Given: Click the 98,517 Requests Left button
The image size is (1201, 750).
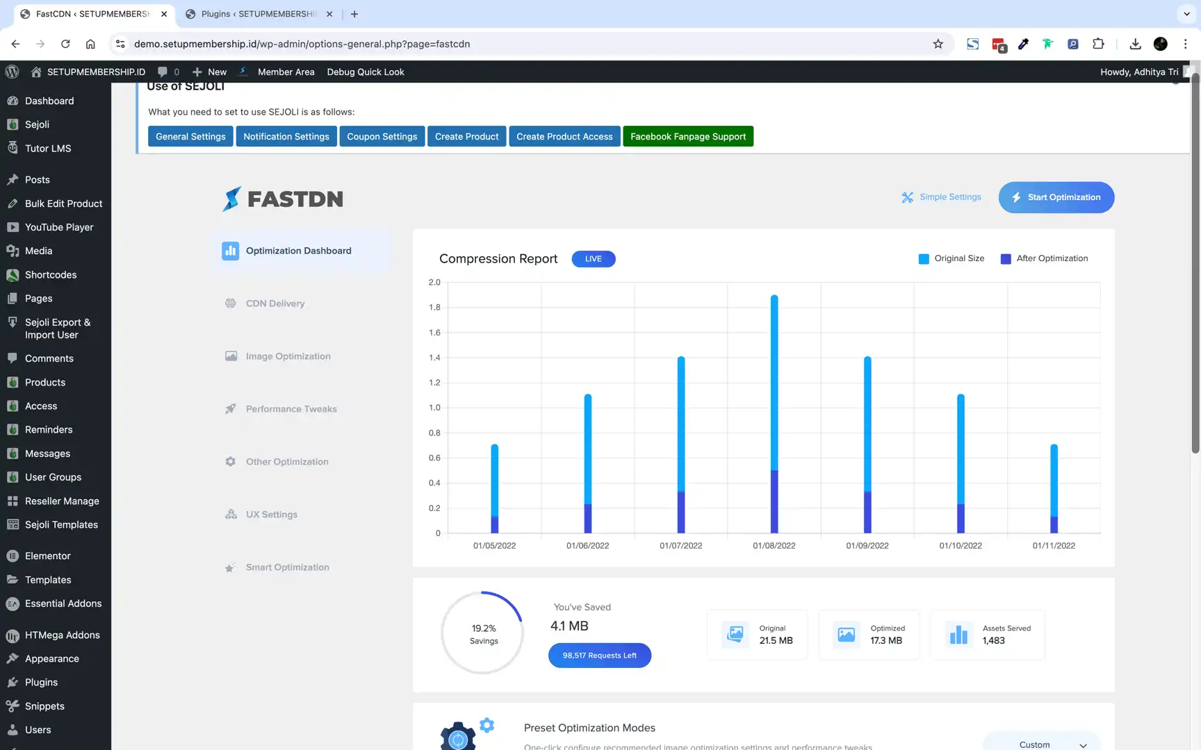Looking at the screenshot, I should click(599, 656).
